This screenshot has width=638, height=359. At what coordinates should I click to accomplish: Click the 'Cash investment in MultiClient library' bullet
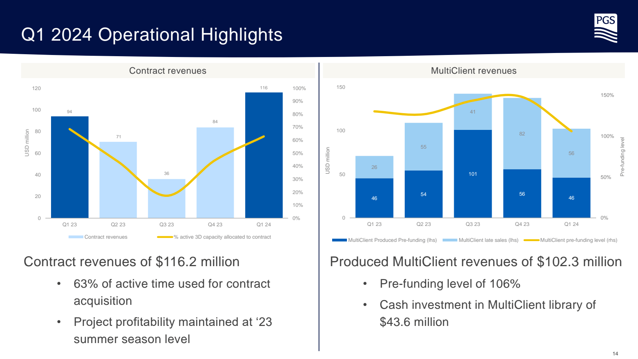(x=488, y=313)
